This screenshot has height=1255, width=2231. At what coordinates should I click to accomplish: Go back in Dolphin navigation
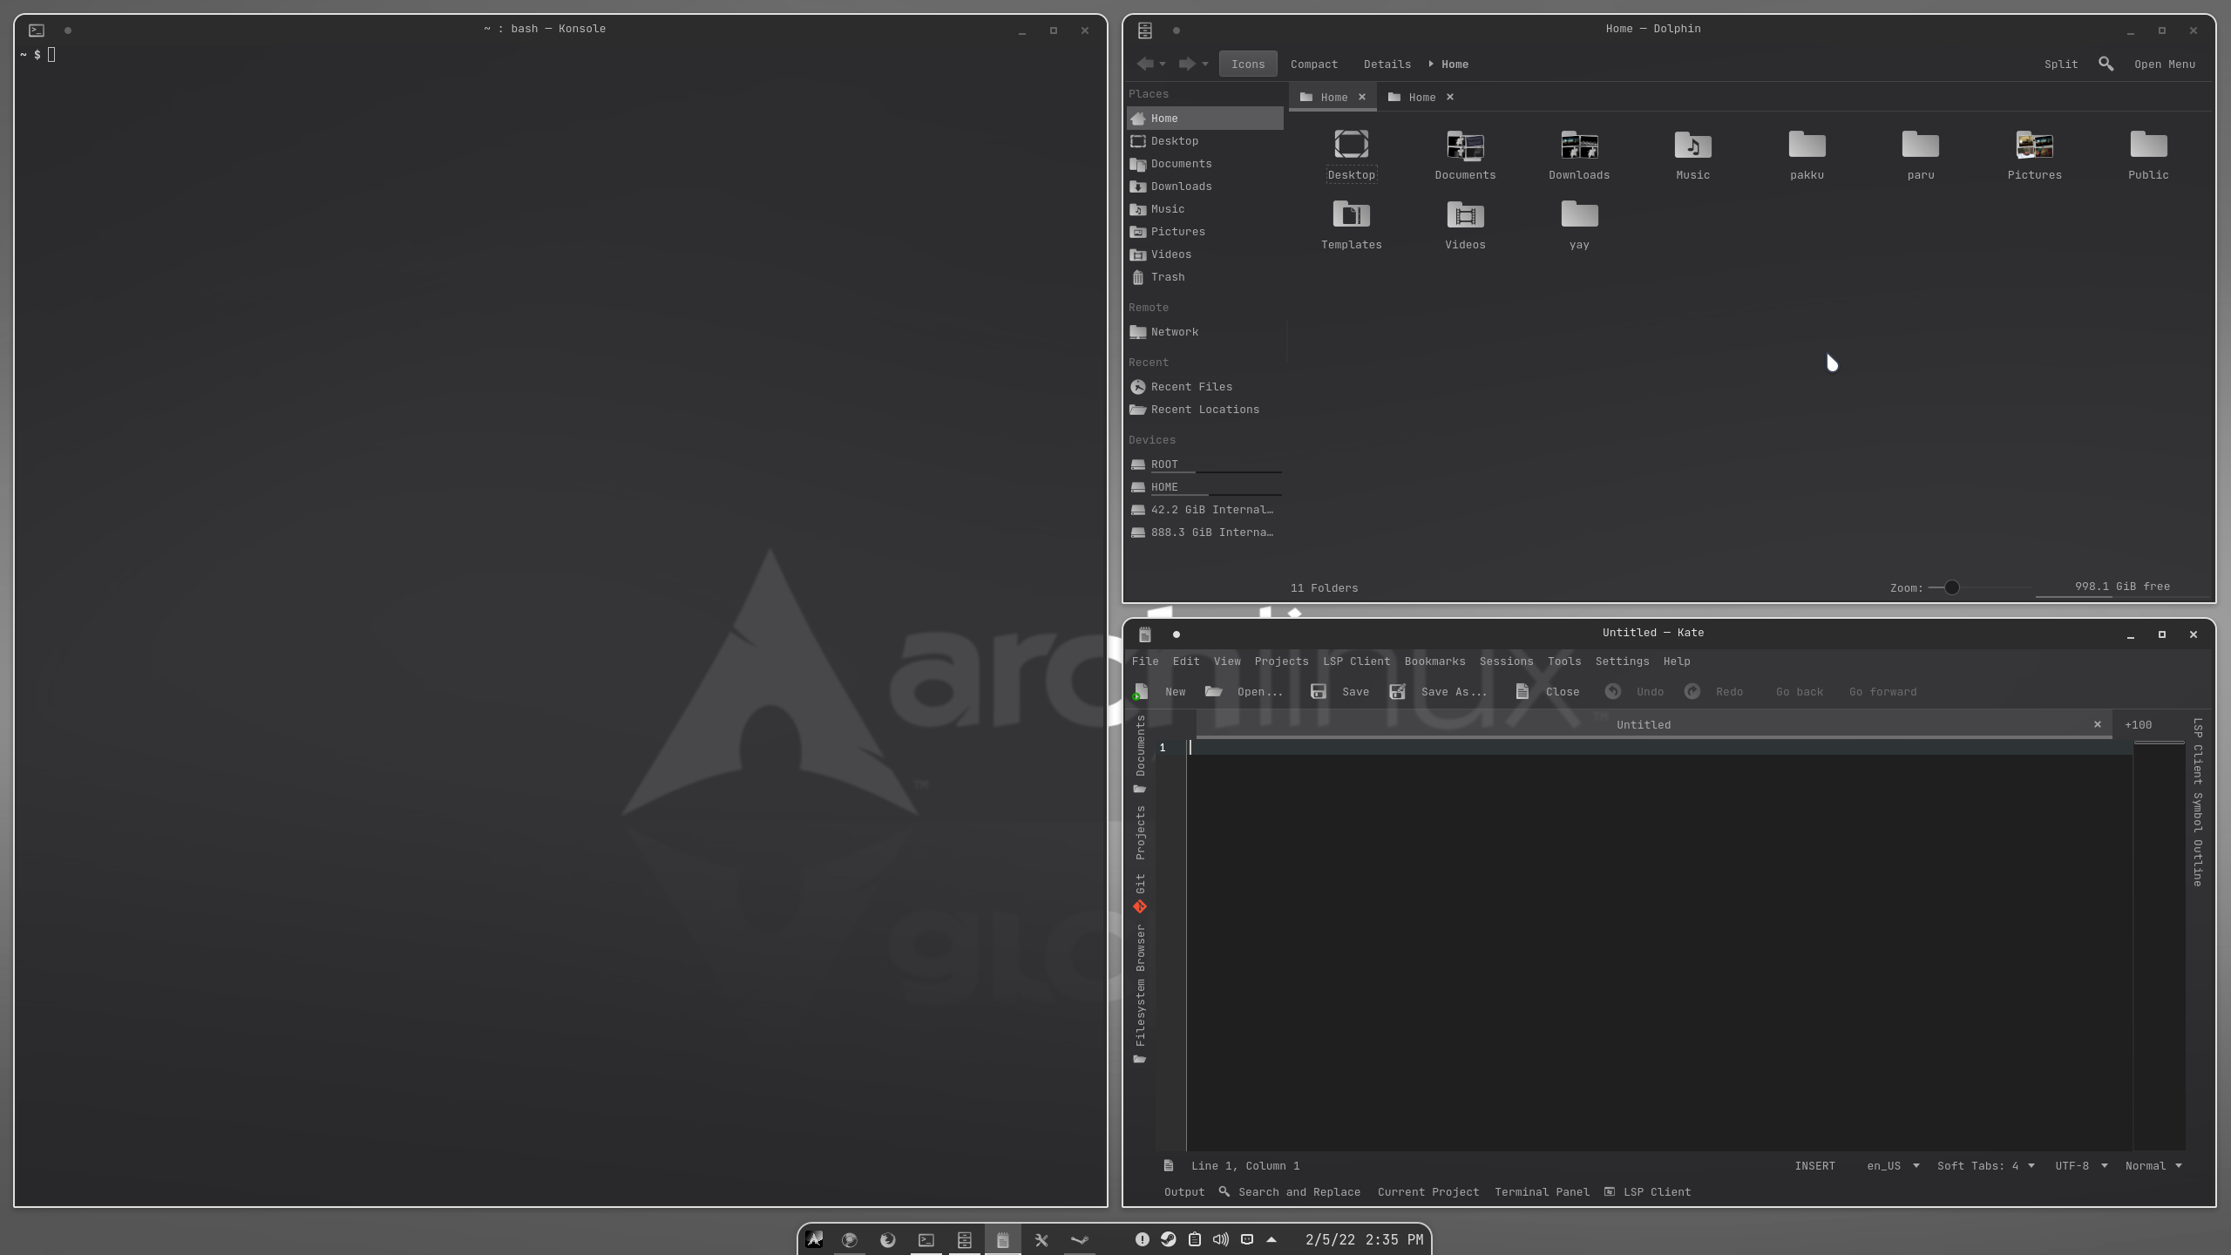[x=1145, y=64]
